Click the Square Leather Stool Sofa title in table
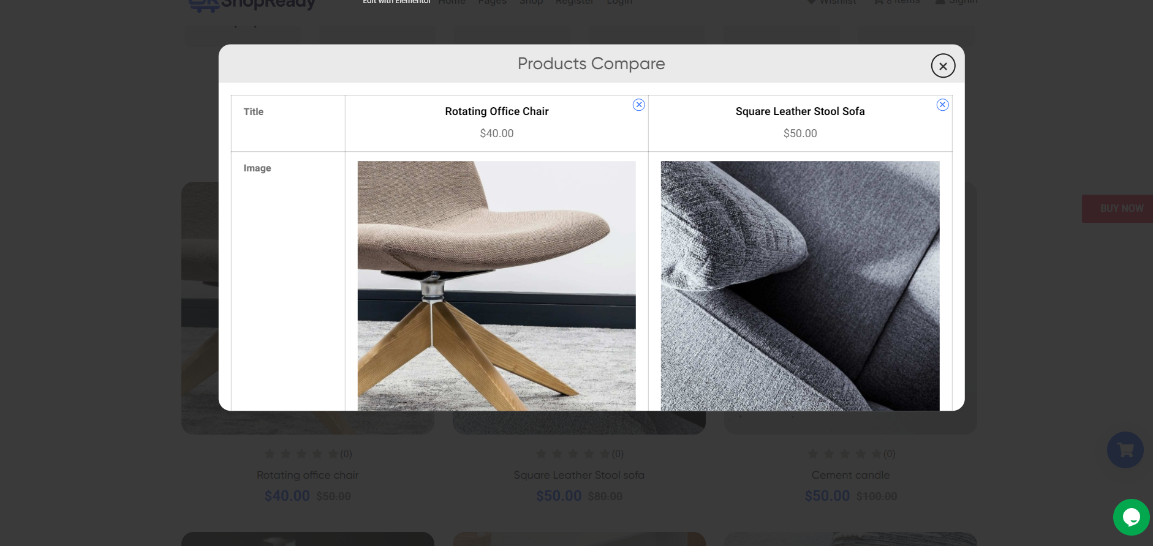Image resolution: width=1153 pixels, height=546 pixels. 800,111
